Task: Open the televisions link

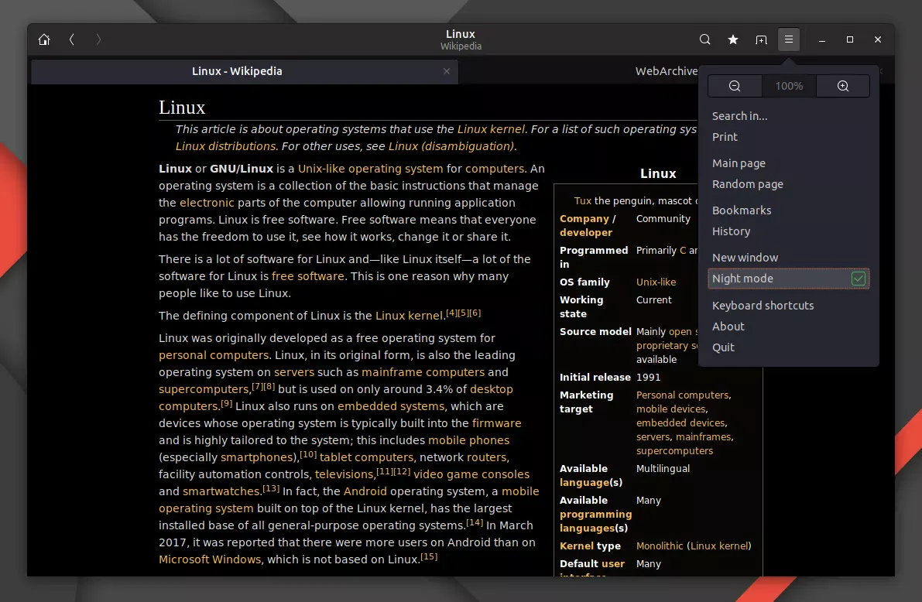Action: point(344,474)
